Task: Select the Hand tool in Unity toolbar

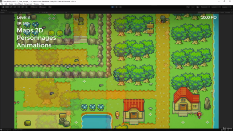Action: (x=3, y=7)
